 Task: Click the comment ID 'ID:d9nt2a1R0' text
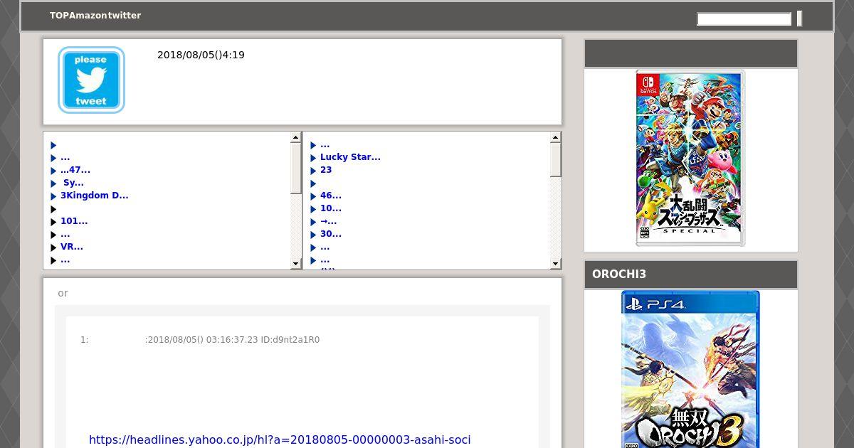pos(290,340)
